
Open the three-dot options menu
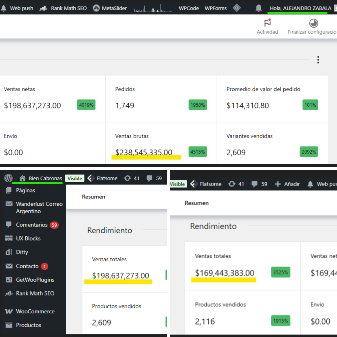(318, 60)
